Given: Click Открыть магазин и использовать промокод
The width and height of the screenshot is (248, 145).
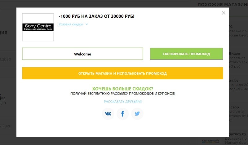Looking at the screenshot, I should point(122,73).
